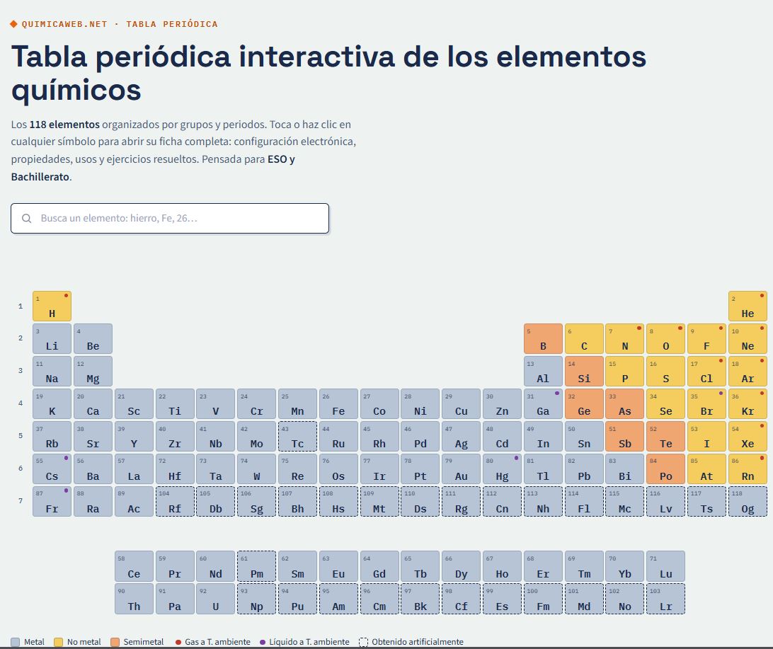Viewport: 773px width, 649px height.
Task: Open the Gold (Au) element tile
Action: coord(461,469)
